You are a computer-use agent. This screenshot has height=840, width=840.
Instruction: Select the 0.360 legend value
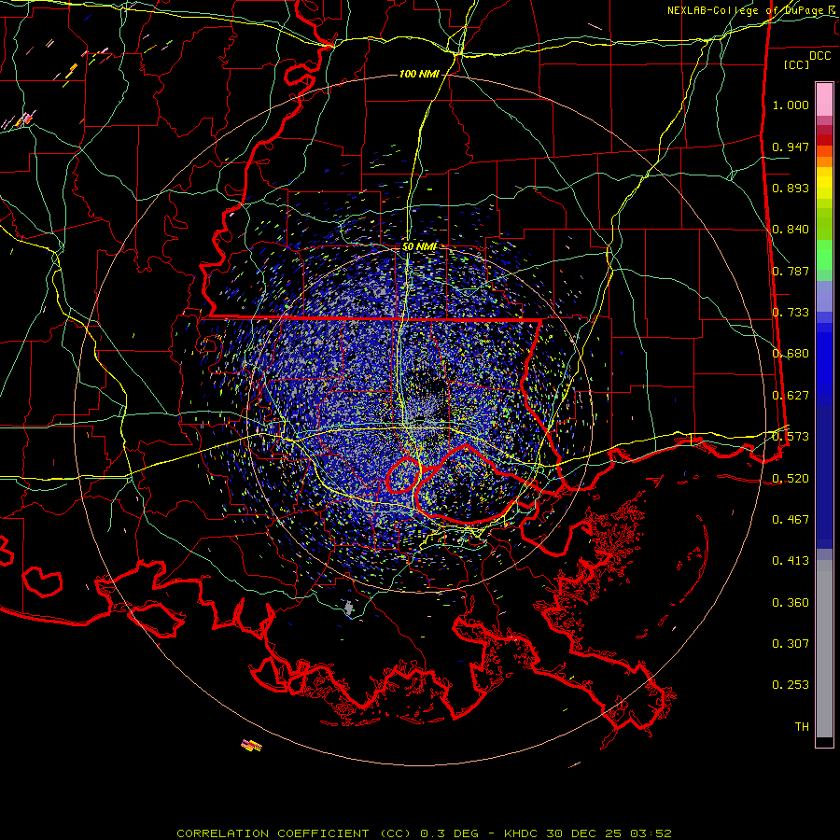(x=791, y=603)
